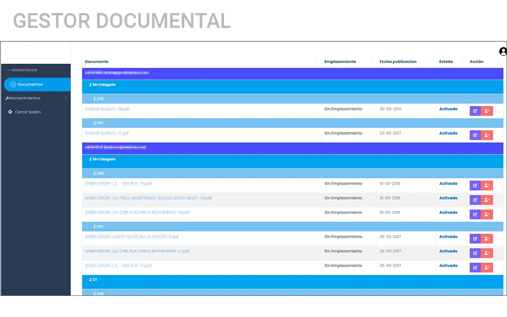This screenshot has width=507, height=317.
Task: Click the date cell 20-06-2017
Action: coord(390,133)
